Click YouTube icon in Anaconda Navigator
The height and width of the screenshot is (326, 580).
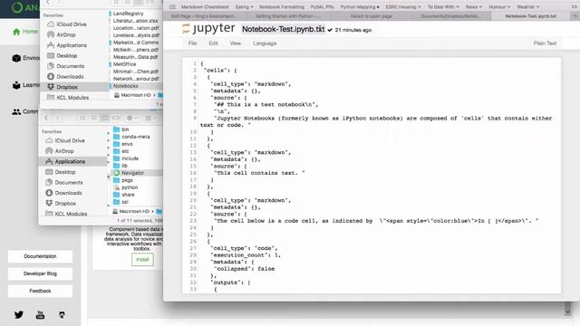40,315
